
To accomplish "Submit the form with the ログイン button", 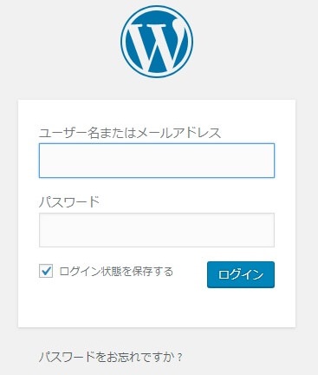I will 241,274.
